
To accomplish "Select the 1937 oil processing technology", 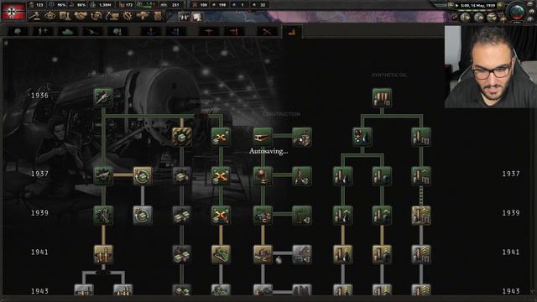I will 343,175.
